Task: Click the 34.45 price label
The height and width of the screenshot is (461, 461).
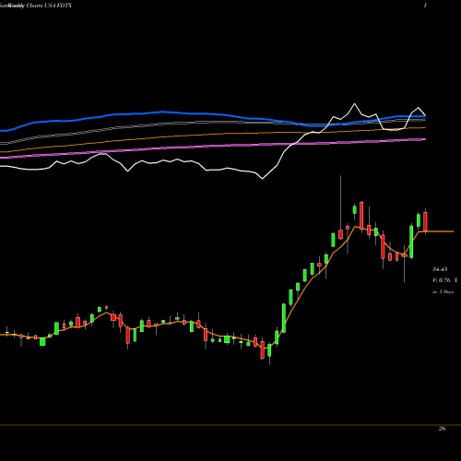Action: 440,269
